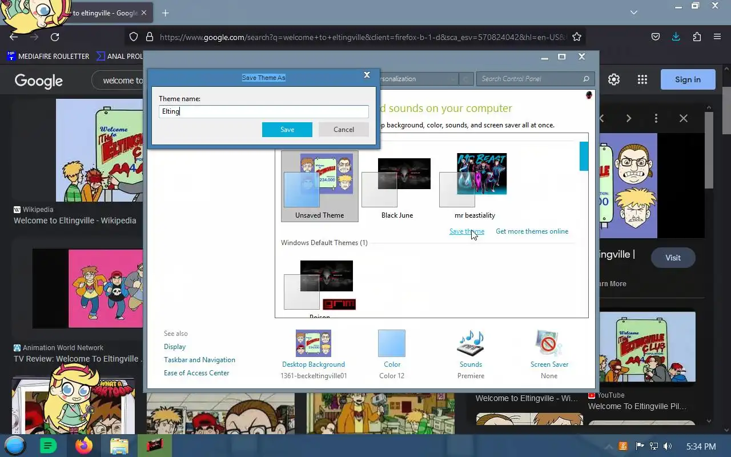
Task: Select the eltingville Google browser tab
Action: (x=103, y=13)
